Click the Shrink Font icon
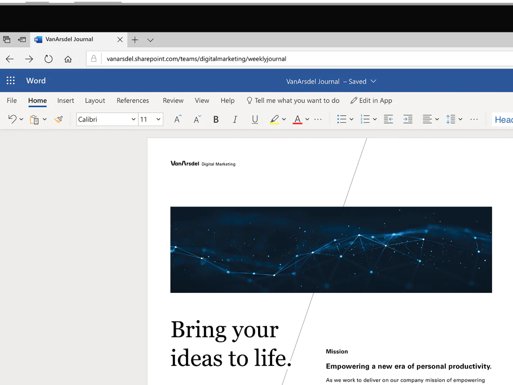513x385 pixels. [197, 119]
